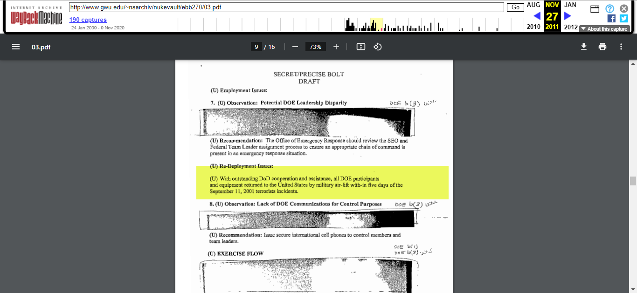Go to the next capture arrow

568,16
